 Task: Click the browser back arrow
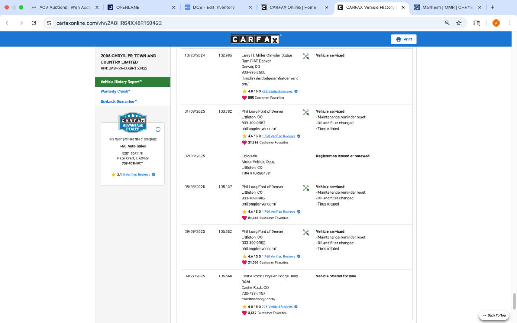pos(8,23)
